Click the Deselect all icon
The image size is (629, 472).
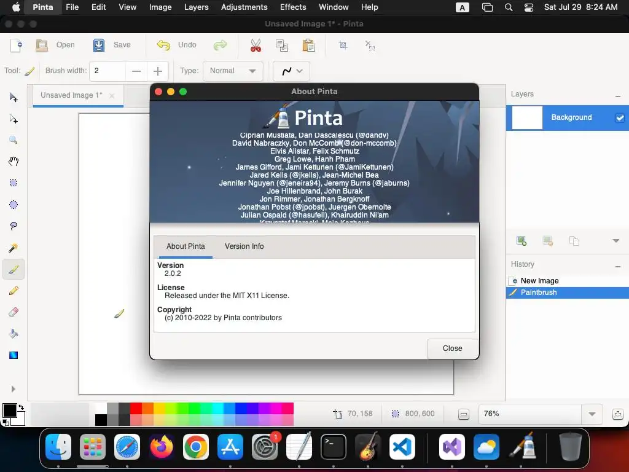click(370, 45)
